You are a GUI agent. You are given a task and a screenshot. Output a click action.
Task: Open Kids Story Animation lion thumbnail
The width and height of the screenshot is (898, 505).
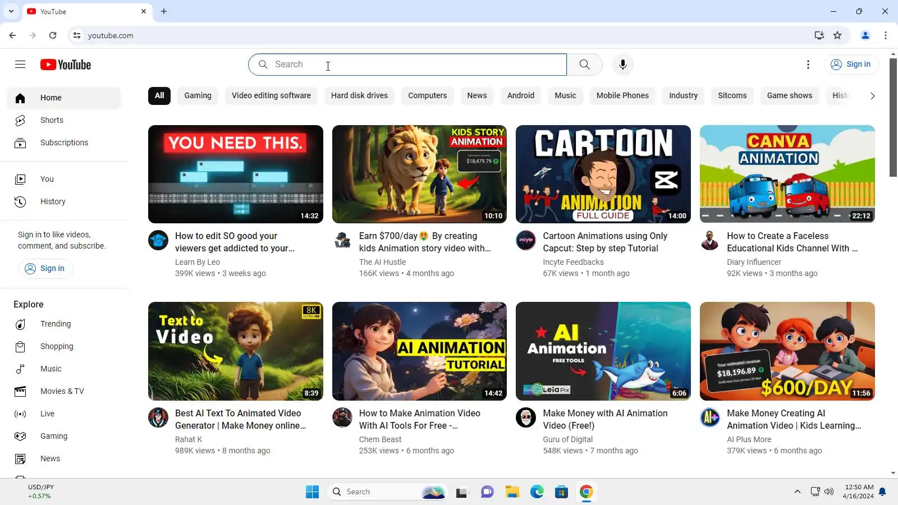point(419,174)
